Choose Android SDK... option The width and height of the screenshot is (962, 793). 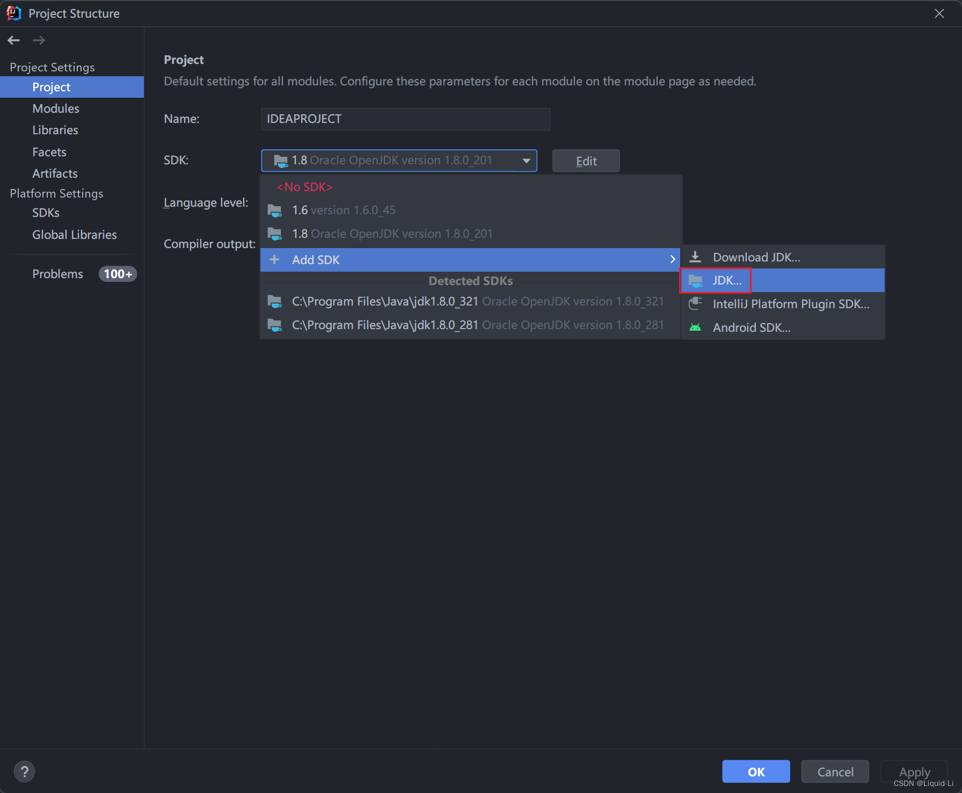pos(783,328)
